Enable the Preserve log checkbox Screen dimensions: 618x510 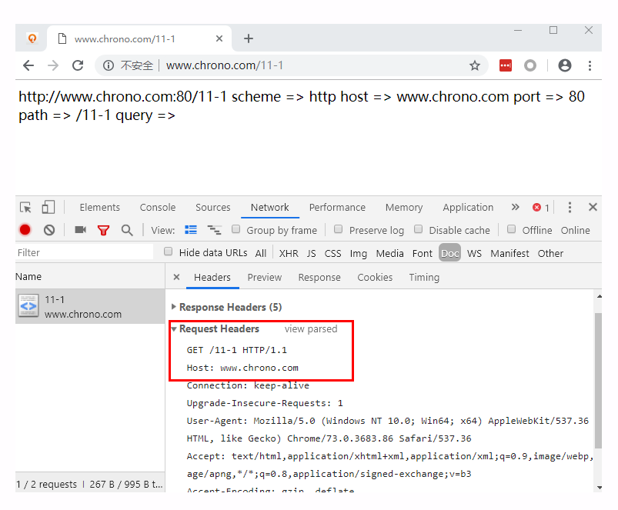point(338,229)
